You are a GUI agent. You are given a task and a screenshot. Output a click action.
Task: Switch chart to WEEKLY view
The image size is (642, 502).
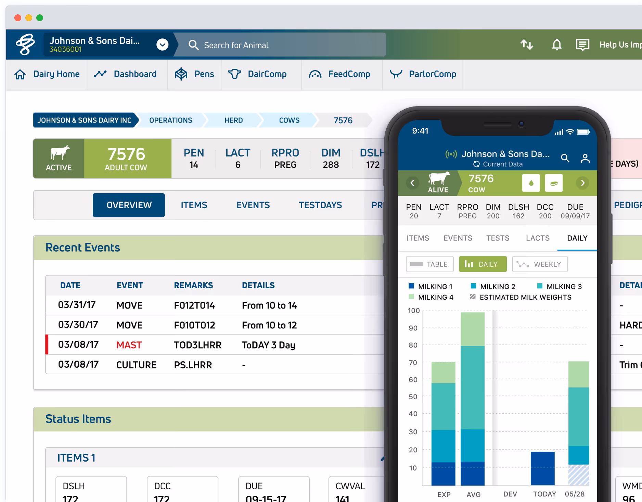click(x=540, y=264)
